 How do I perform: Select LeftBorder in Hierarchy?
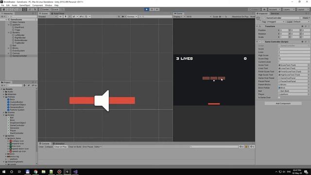tap(19, 35)
